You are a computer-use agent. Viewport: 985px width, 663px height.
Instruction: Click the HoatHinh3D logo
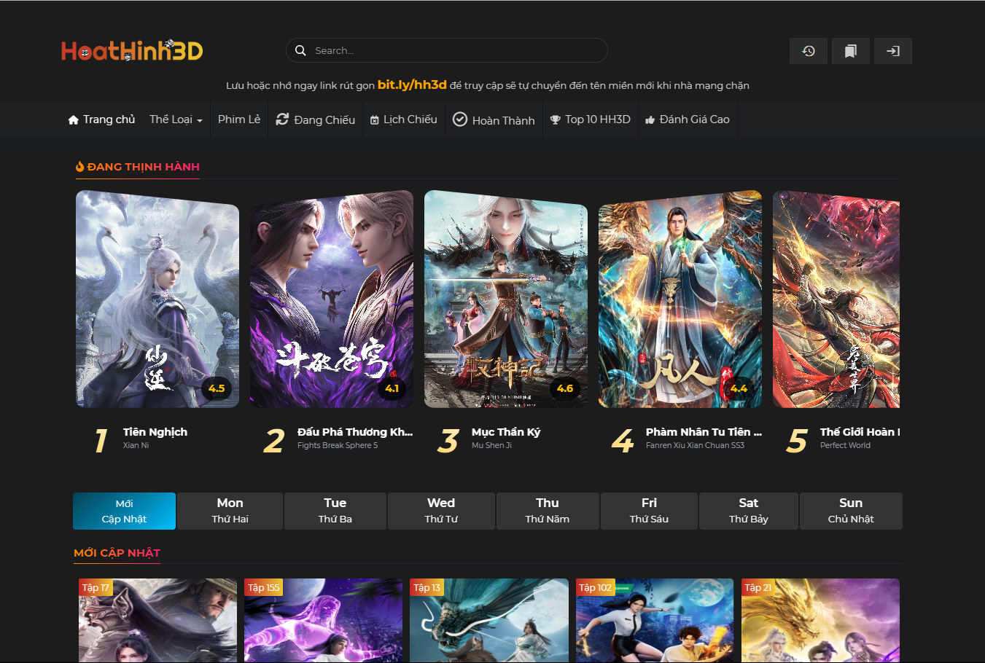pyautogui.click(x=132, y=50)
